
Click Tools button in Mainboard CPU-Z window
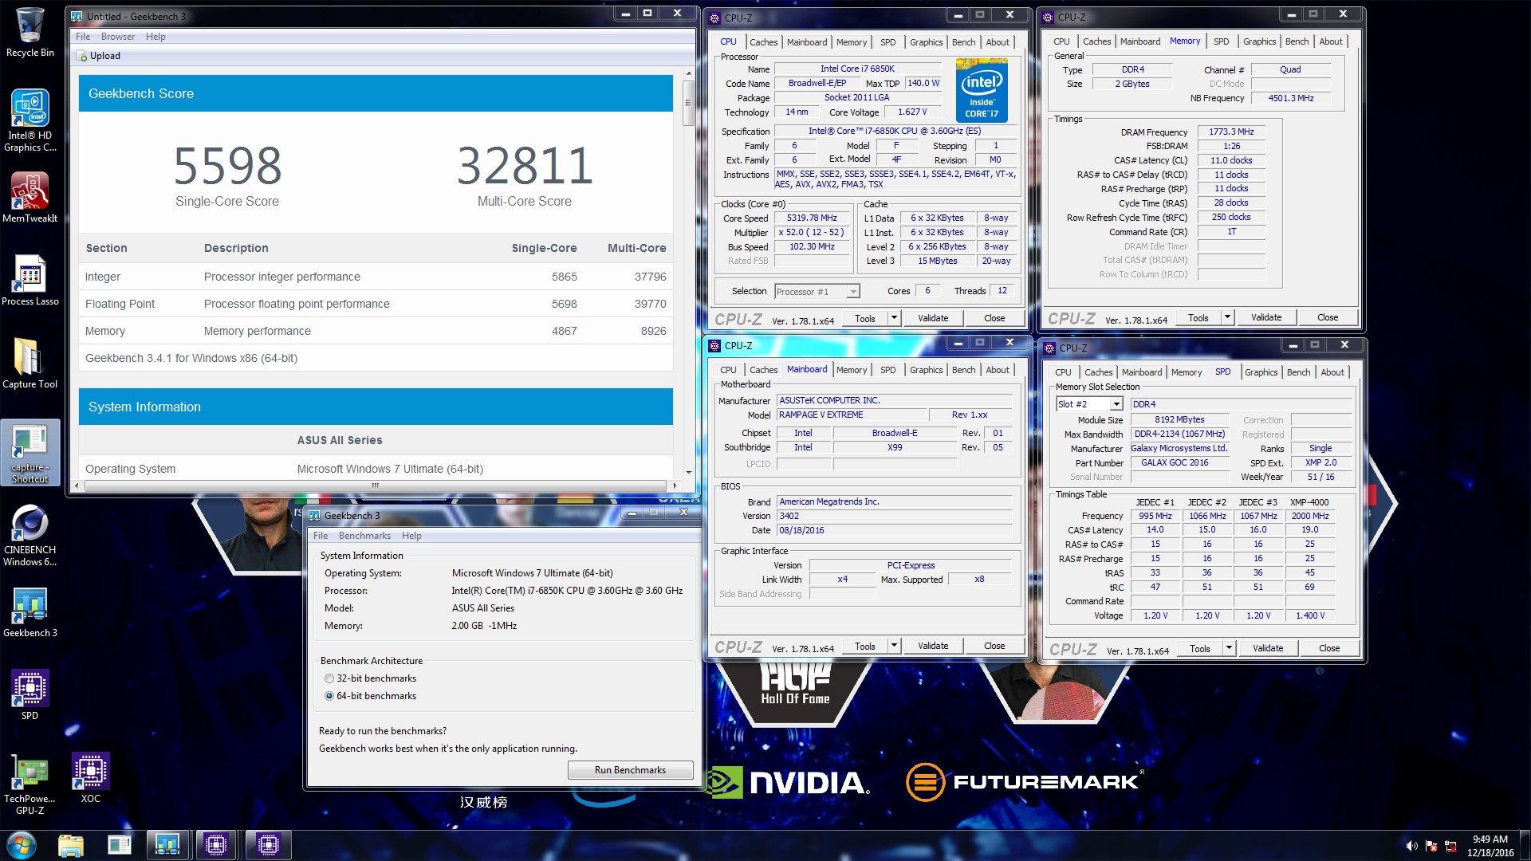[x=864, y=646]
